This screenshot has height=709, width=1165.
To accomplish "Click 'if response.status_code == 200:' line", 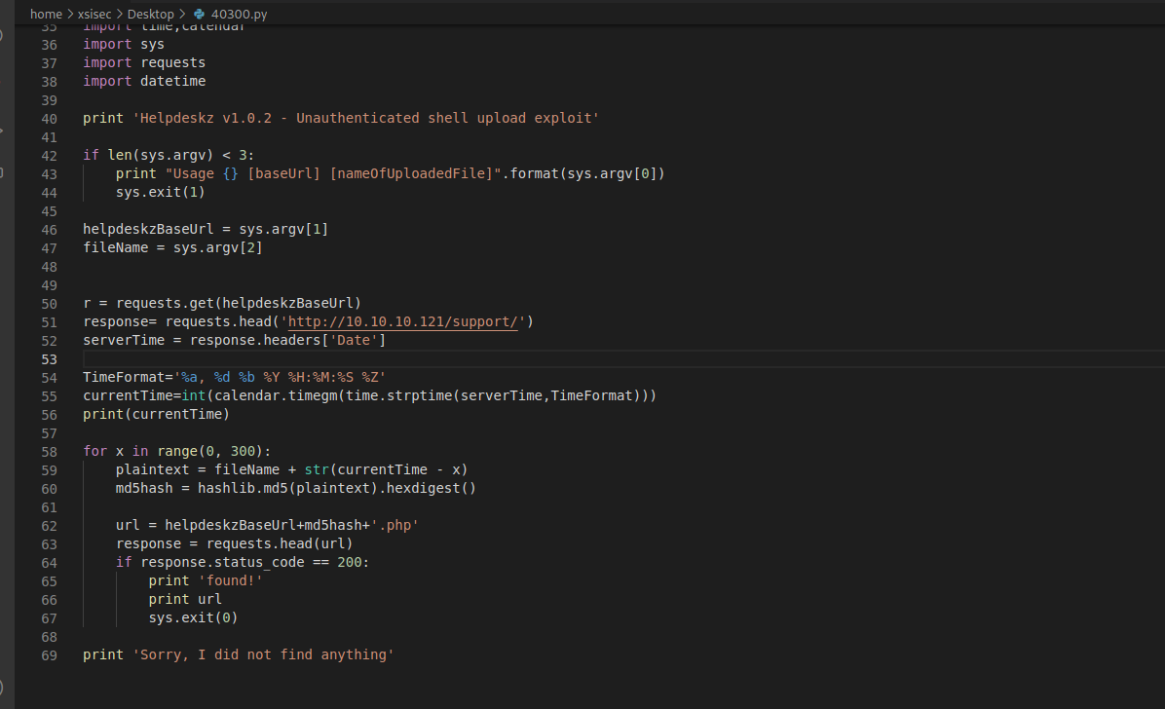I will (243, 563).
